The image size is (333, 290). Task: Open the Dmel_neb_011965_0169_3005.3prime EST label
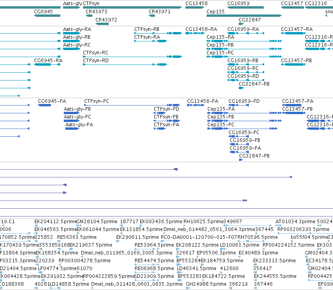127,253
